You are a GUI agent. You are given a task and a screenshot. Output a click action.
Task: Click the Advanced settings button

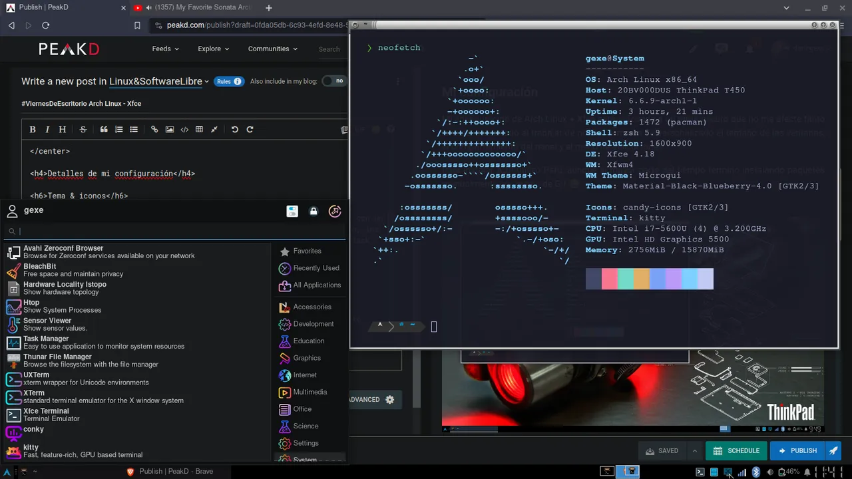[x=375, y=399]
